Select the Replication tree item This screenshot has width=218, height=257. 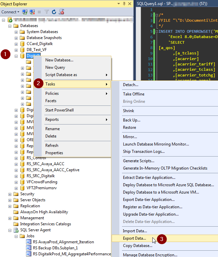click(30, 206)
